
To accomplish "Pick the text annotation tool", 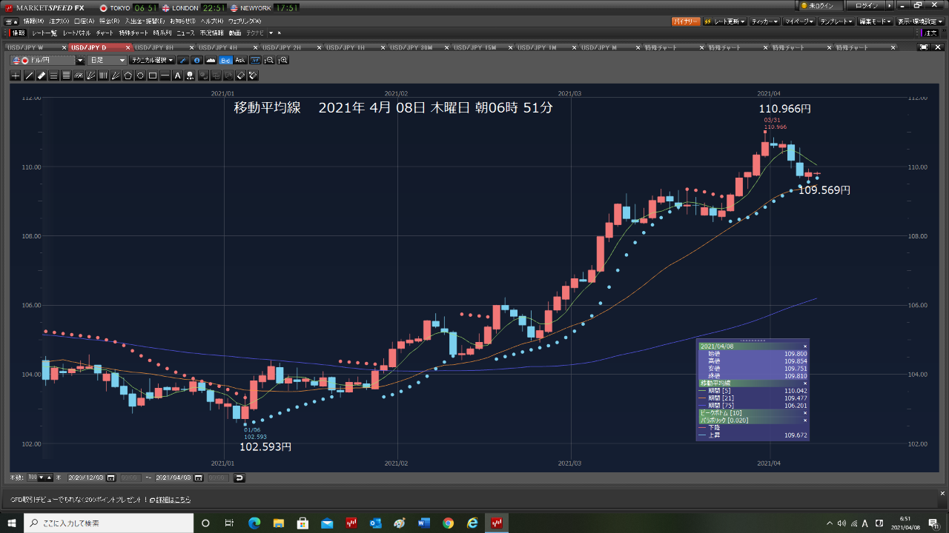I will click(178, 76).
